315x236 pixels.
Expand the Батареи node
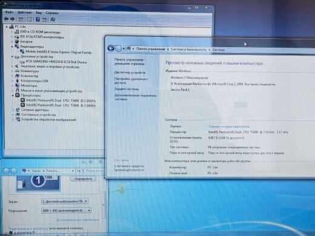pos(12,42)
